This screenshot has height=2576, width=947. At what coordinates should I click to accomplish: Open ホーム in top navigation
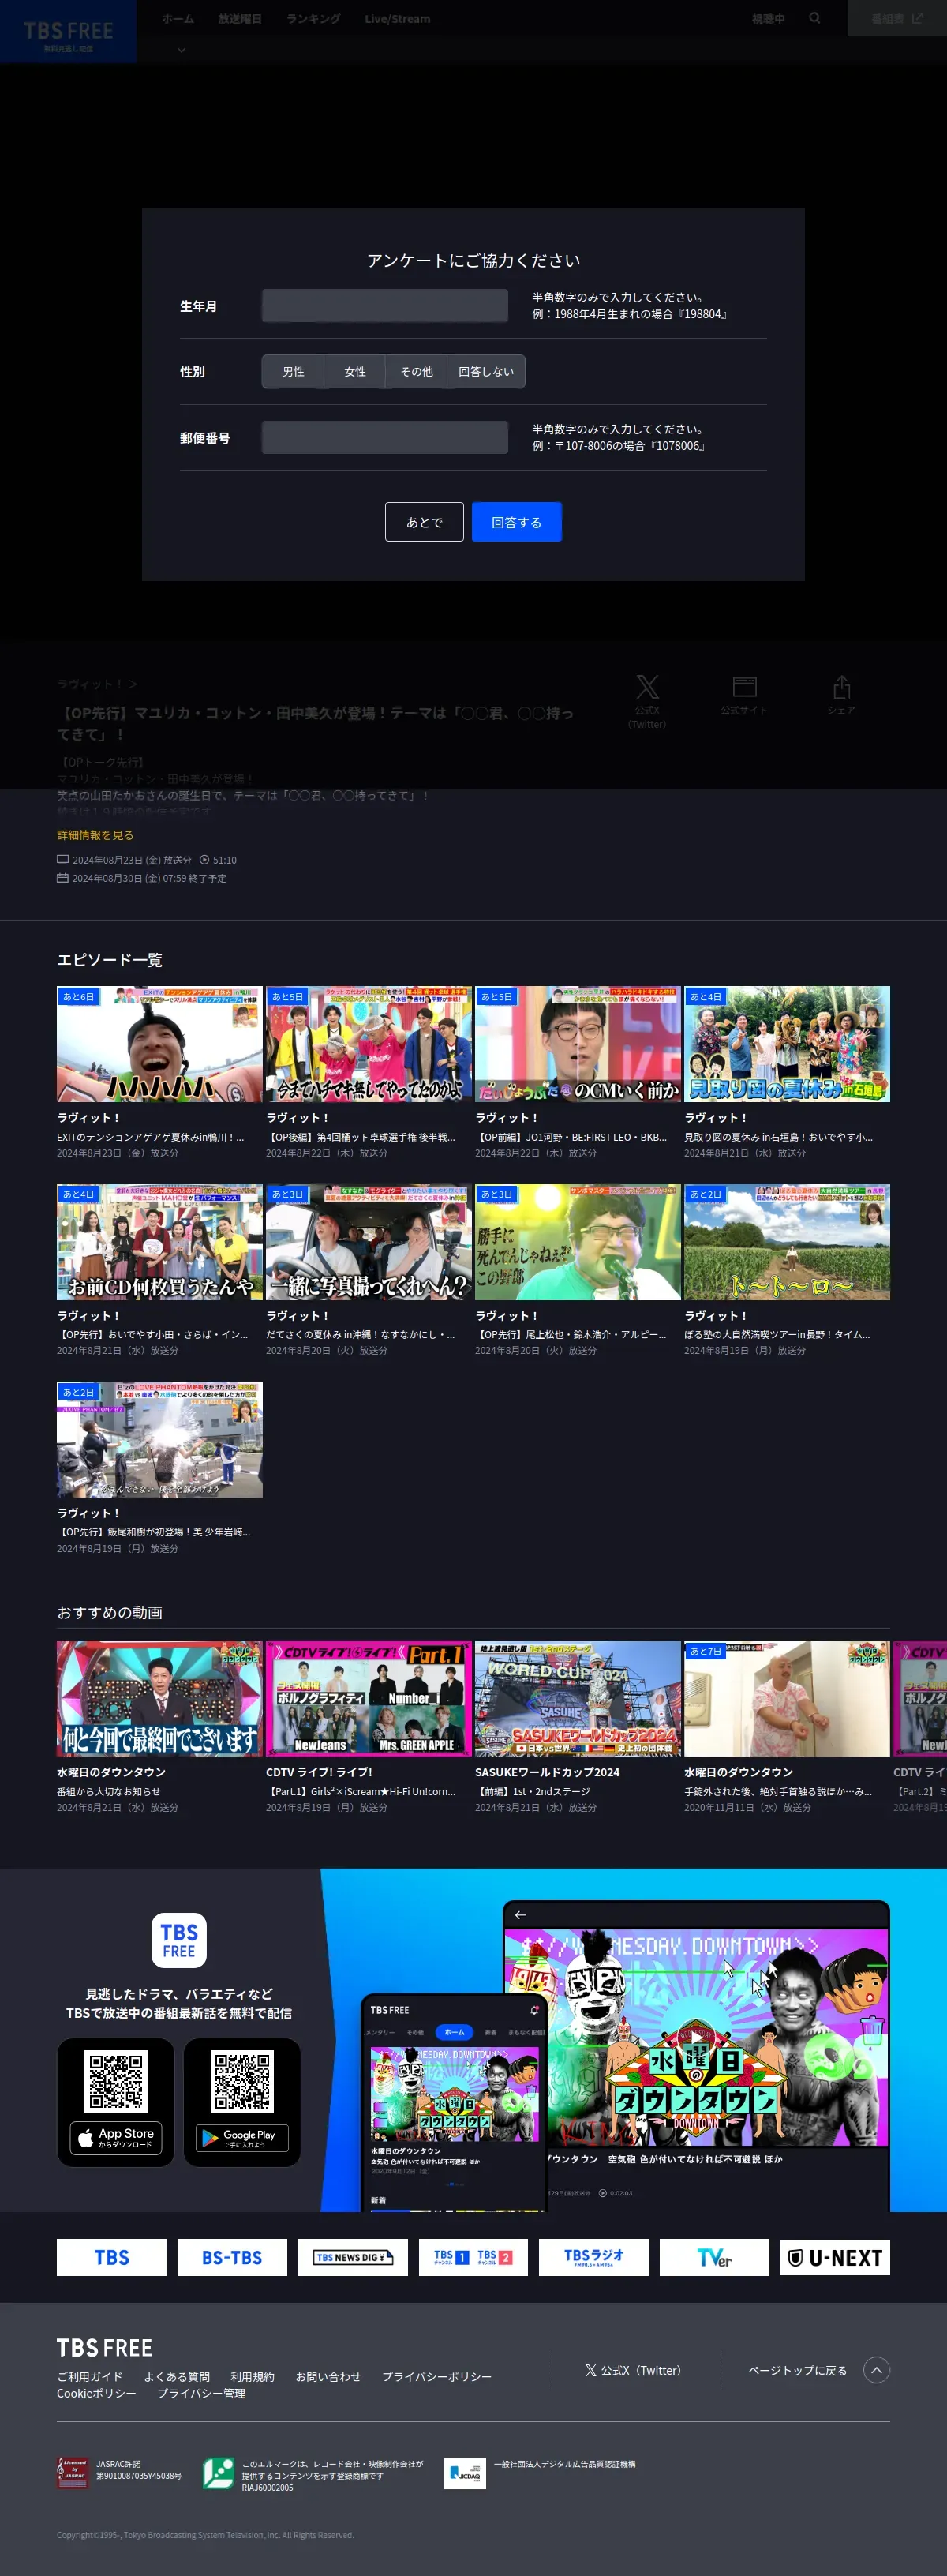point(178,19)
